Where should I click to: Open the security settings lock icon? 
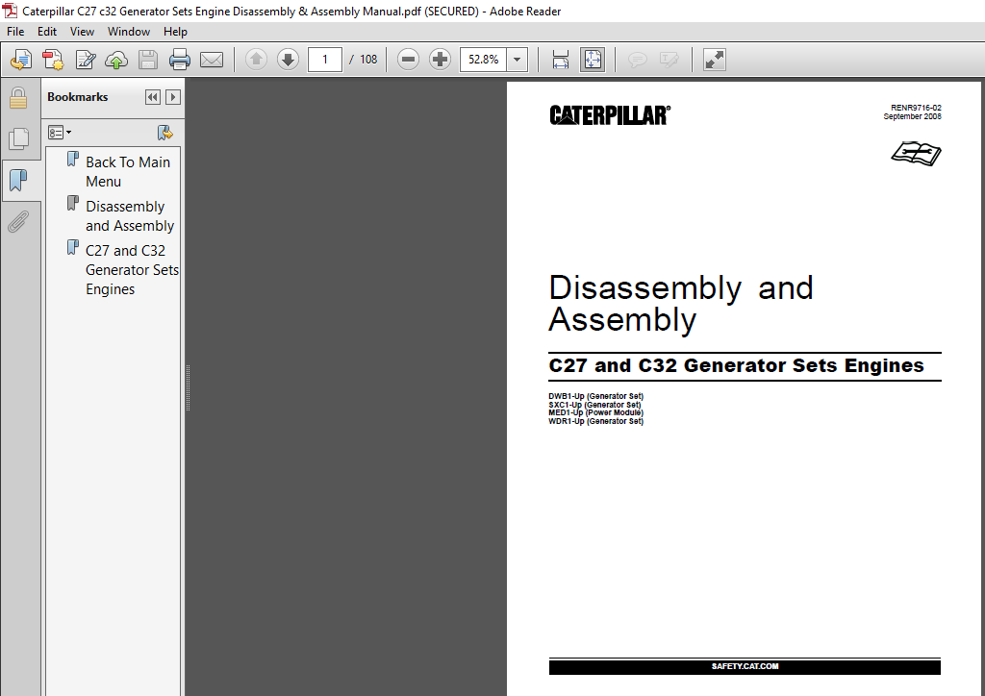pos(18,98)
